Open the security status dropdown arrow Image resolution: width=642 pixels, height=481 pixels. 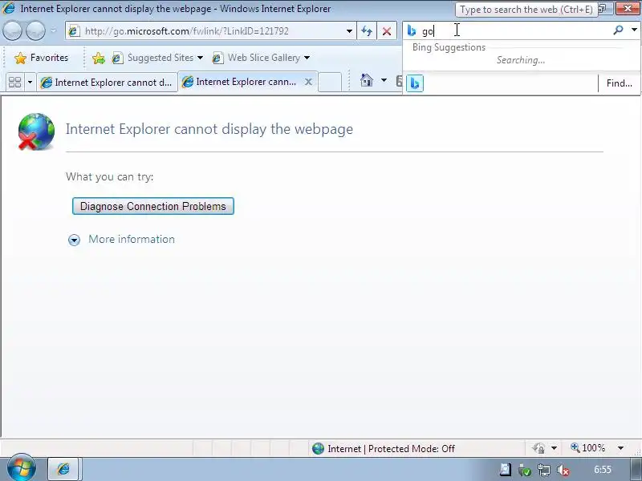tap(554, 448)
